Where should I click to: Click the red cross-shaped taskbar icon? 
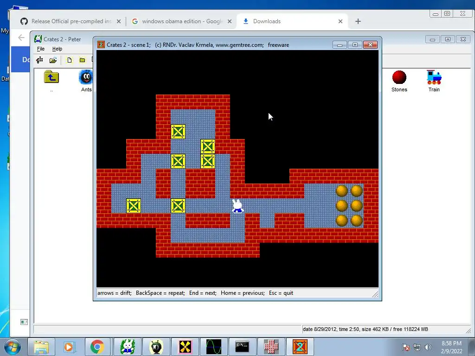[271, 347]
